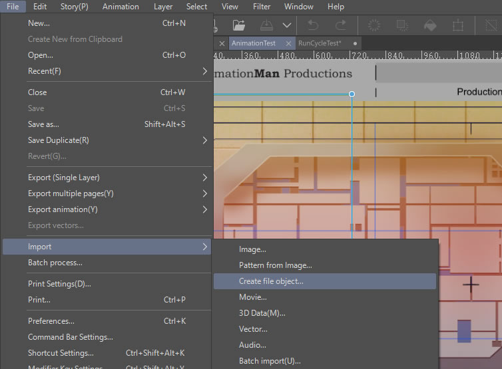Expand the Save Duplicate(R) submenu

tap(107, 140)
